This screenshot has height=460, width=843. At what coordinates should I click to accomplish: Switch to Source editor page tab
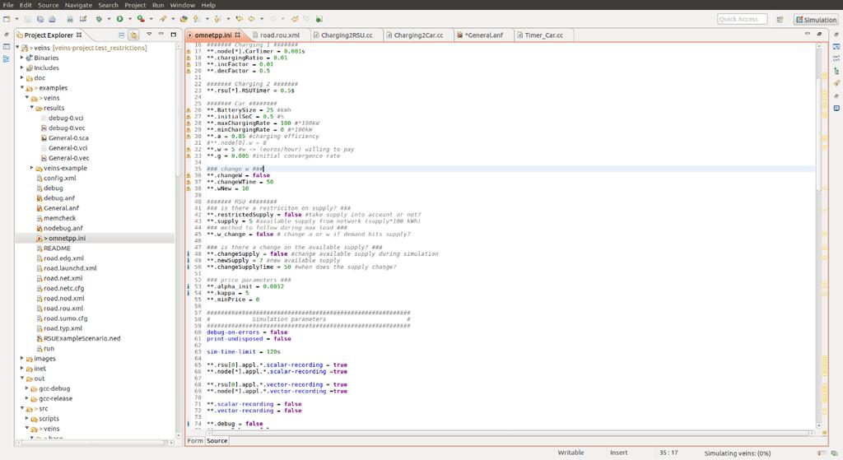pos(217,440)
